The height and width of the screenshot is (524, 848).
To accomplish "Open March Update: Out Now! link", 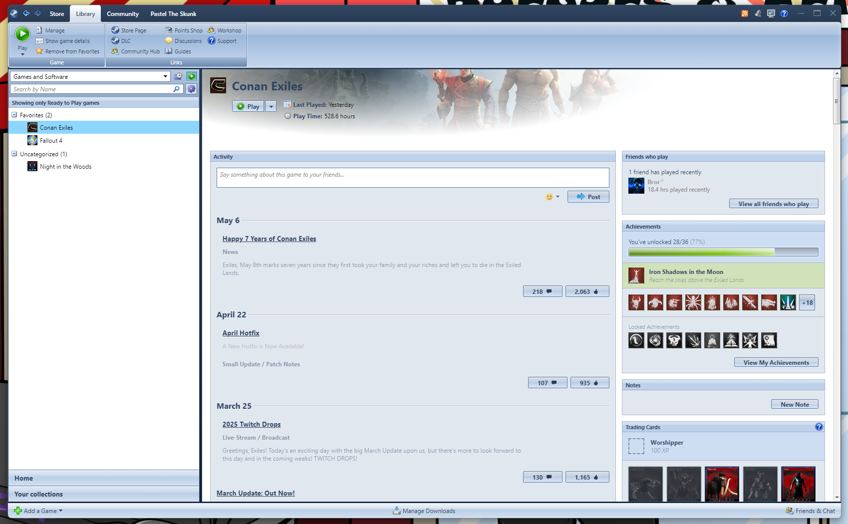I will point(256,493).
